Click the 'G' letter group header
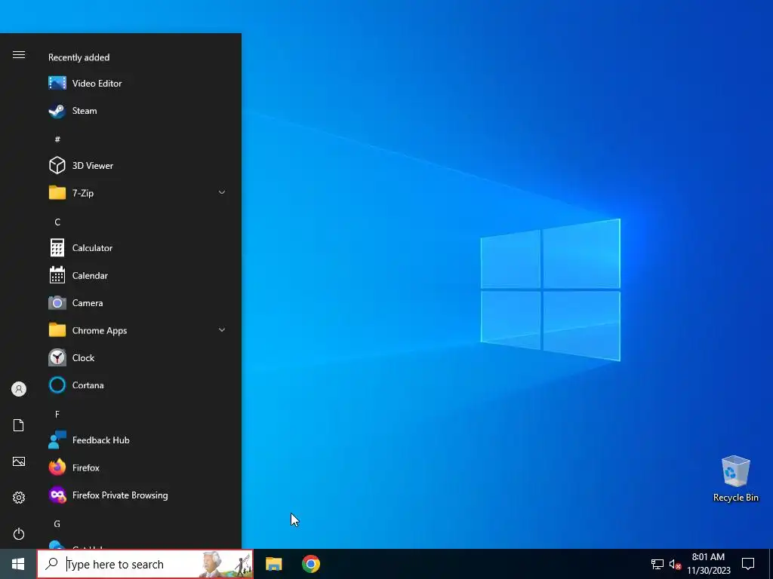This screenshot has width=773, height=579. coord(57,524)
